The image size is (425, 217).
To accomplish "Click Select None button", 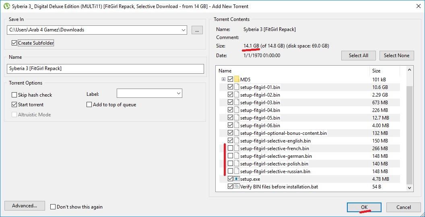I will click(x=396, y=55).
